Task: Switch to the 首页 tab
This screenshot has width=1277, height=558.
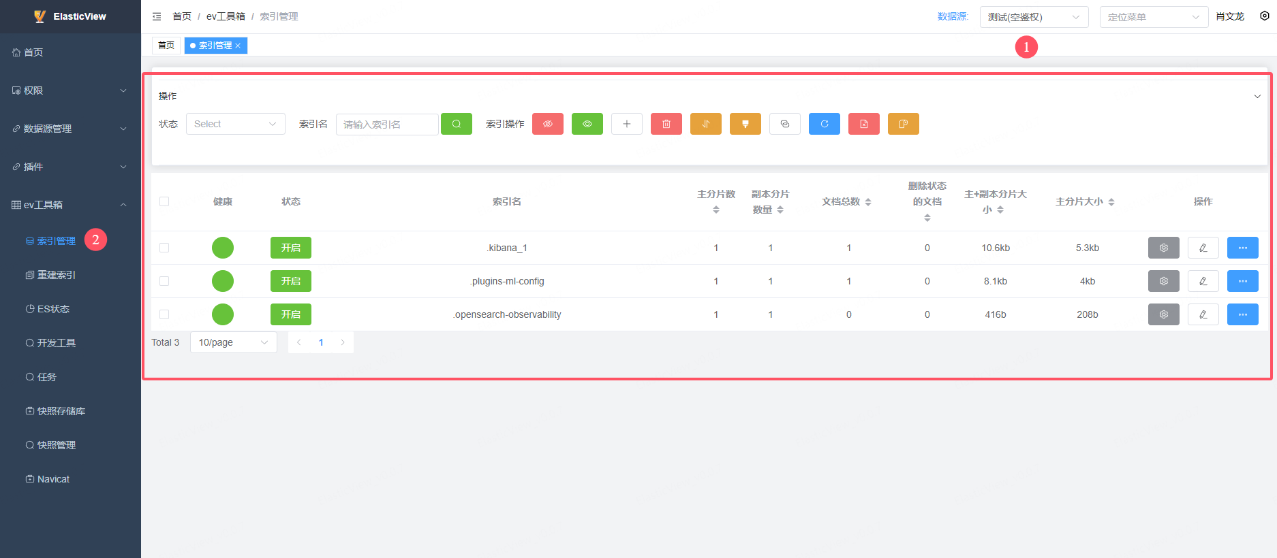Action: point(166,46)
